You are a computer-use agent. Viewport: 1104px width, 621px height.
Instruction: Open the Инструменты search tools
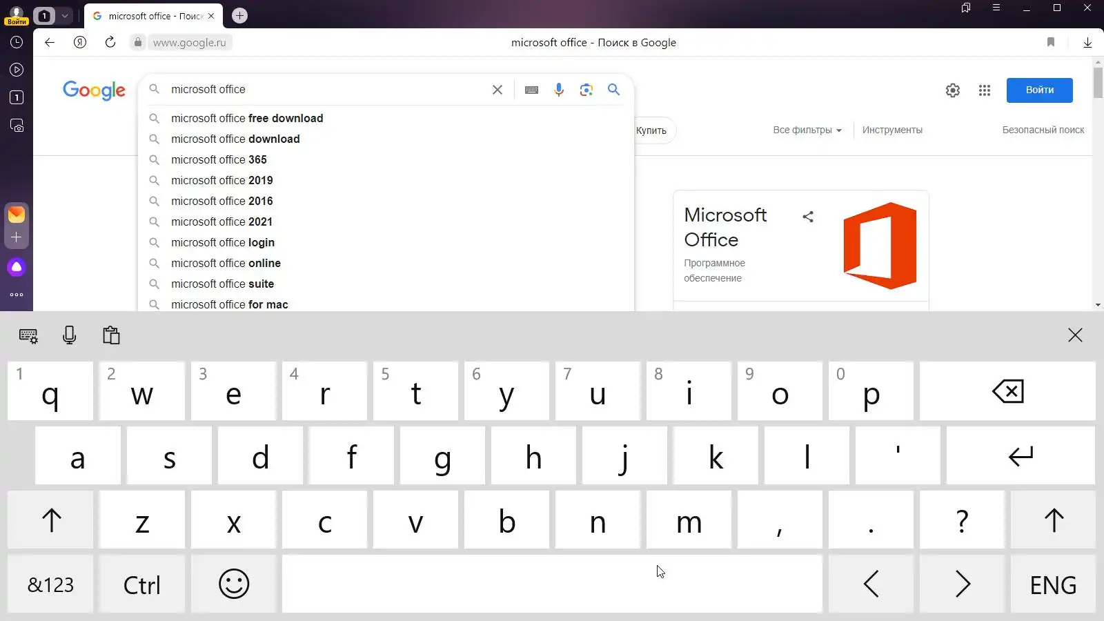[x=892, y=130]
